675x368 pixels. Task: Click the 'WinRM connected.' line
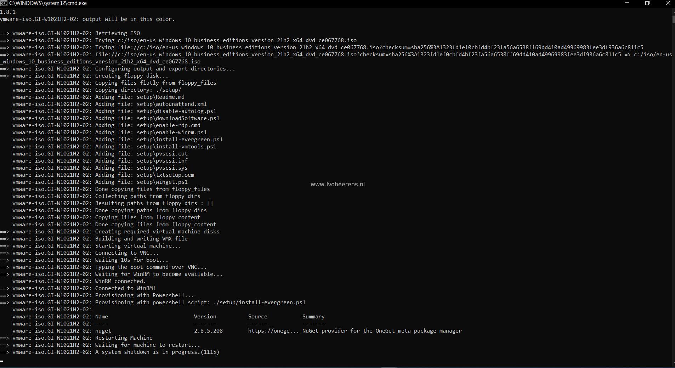click(x=120, y=281)
